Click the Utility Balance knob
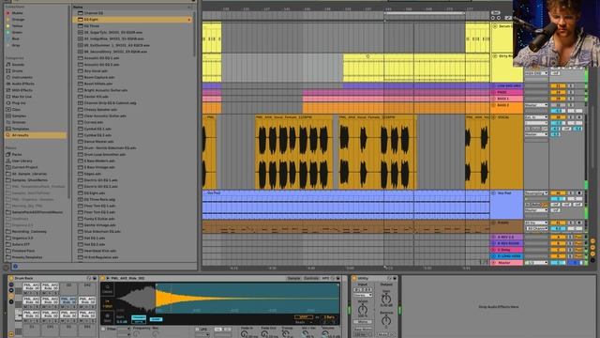This screenshot has height=338, width=600. click(x=386, y=321)
